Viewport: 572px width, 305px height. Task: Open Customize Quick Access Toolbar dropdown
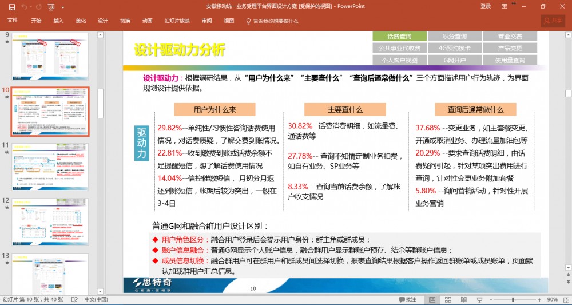click(x=63, y=7)
